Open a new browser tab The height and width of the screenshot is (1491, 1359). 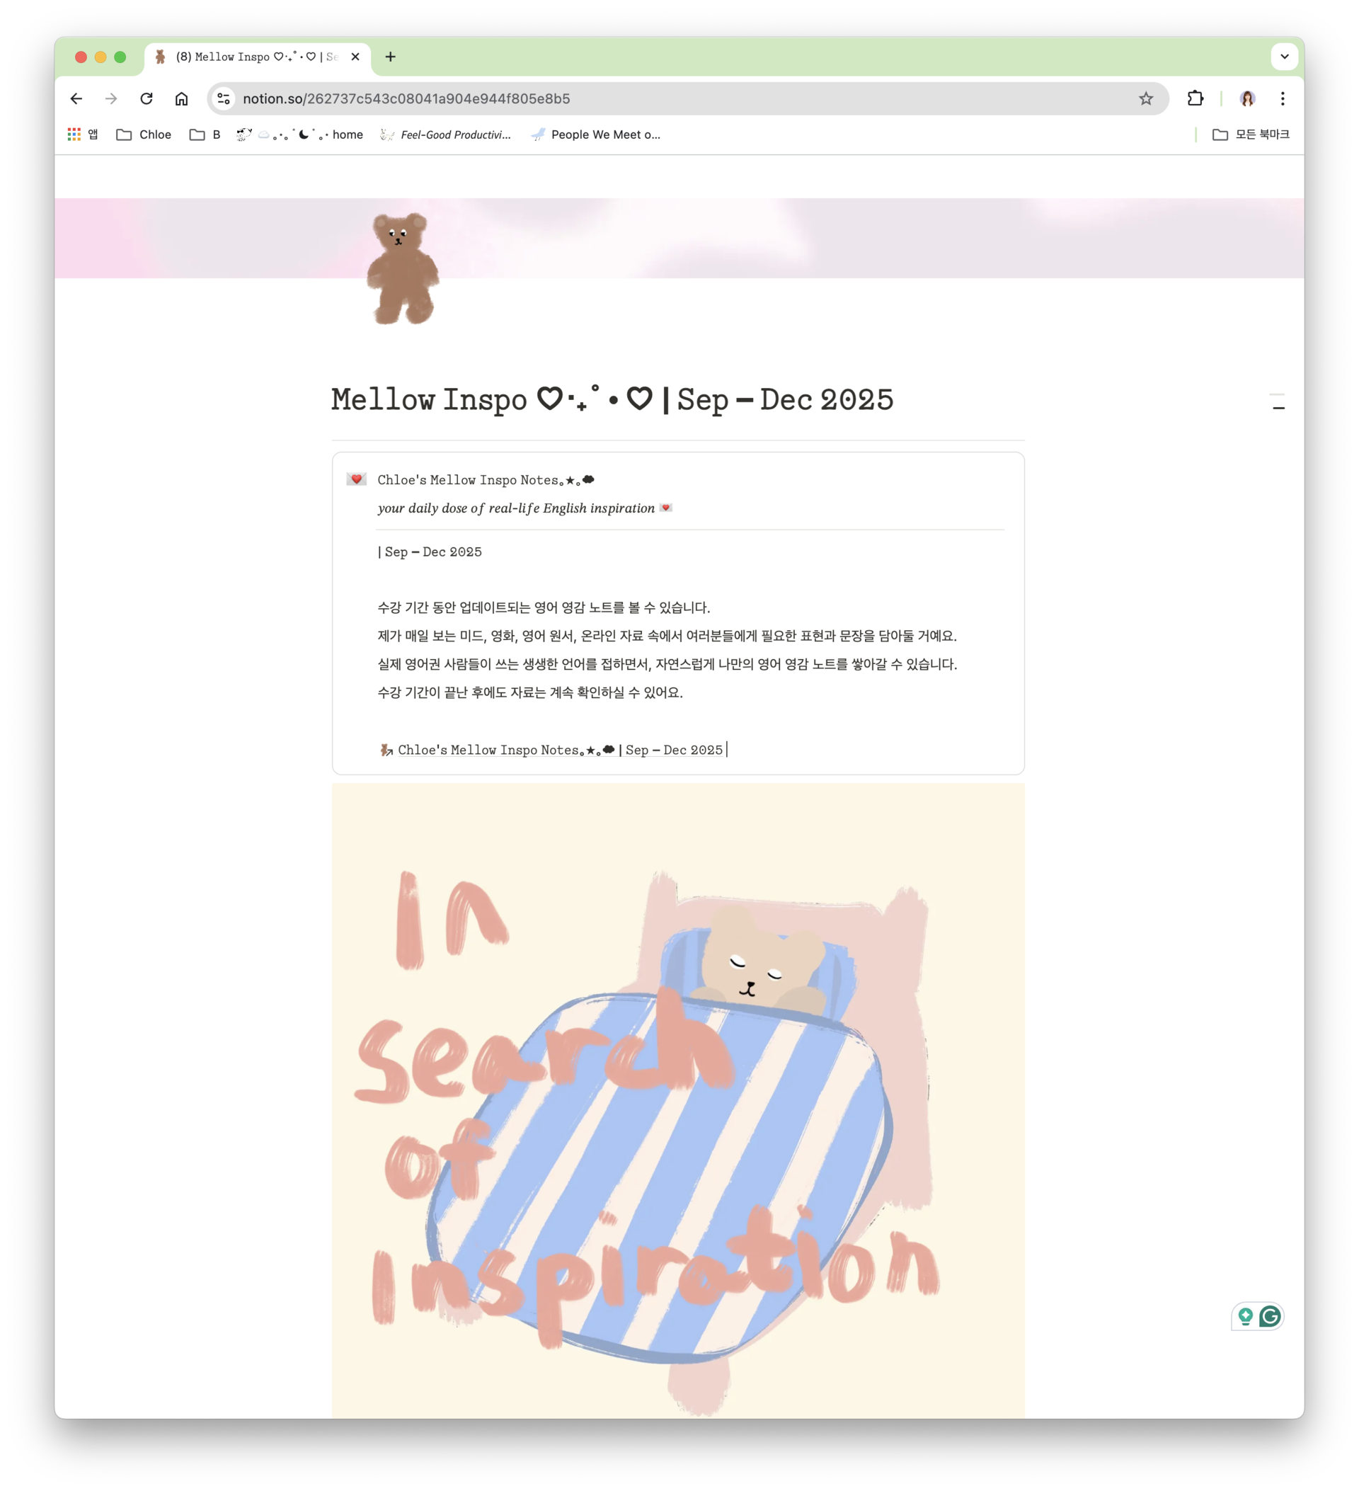point(391,57)
